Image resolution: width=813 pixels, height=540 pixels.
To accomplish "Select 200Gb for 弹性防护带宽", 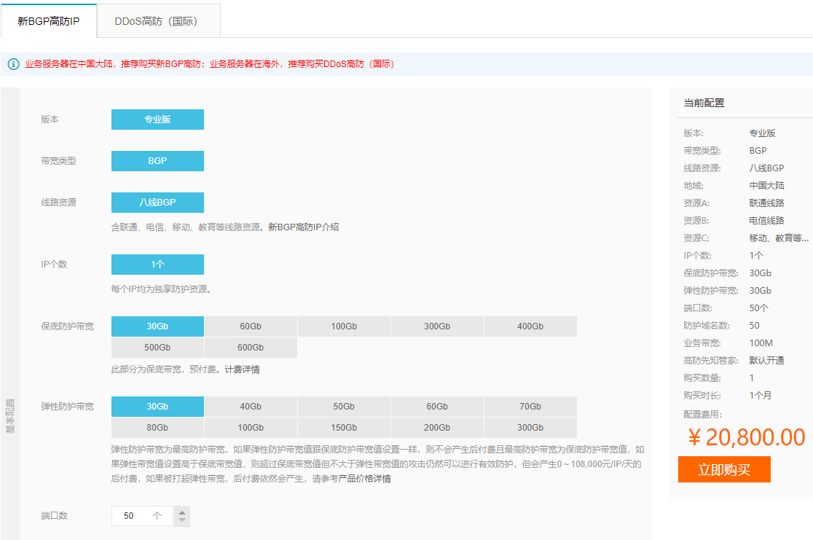I will [x=437, y=428].
